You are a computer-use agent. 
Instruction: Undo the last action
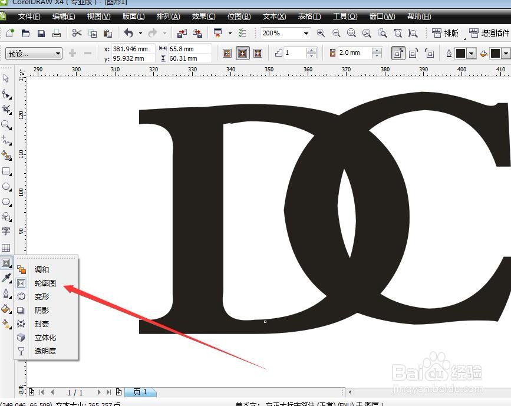pos(129,33)
